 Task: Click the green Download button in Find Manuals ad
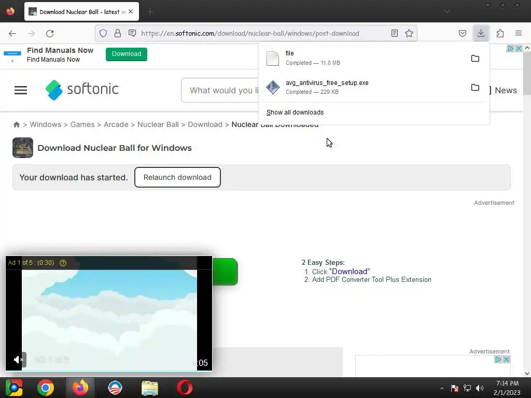(127, 54)
